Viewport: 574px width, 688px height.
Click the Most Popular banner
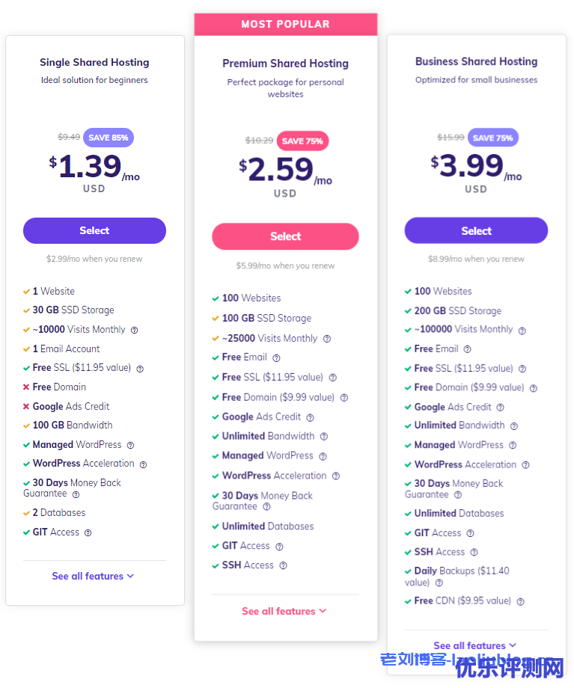click(x=285, y=25)
